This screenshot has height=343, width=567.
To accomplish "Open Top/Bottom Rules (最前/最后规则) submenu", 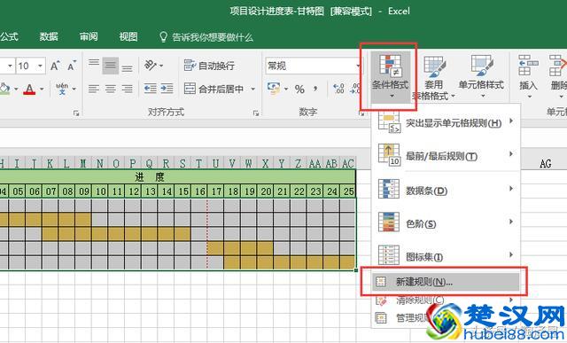I will tap(446, 156).
